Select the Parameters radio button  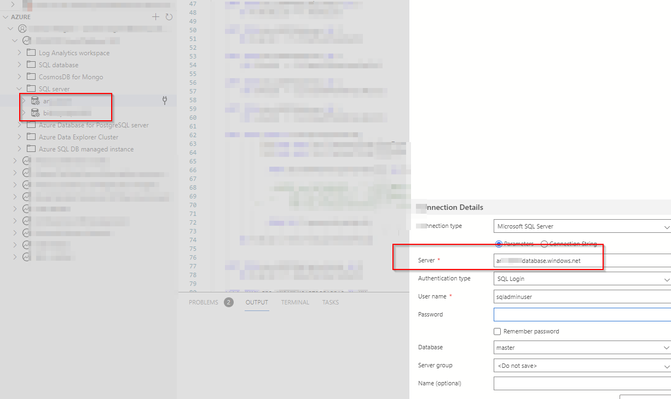coord(498,244)
